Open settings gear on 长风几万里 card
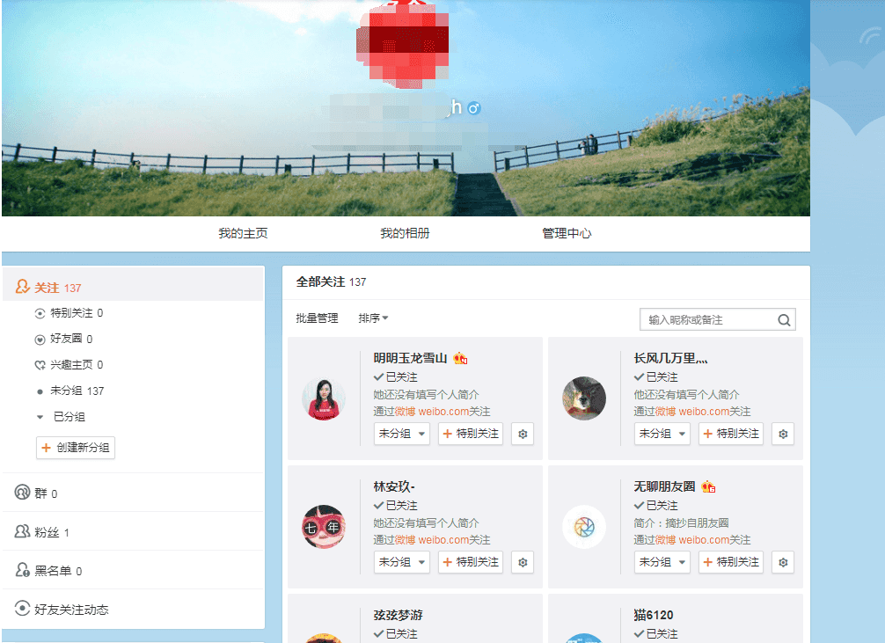This screenshot has width=885, height=643. pos(783,434)
